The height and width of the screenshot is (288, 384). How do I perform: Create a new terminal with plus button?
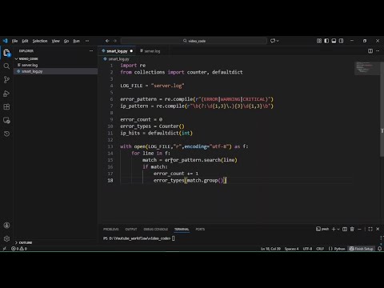[x=334, y=229]
